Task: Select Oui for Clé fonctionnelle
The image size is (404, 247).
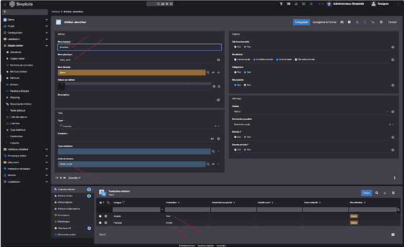Action: point(235,47)
